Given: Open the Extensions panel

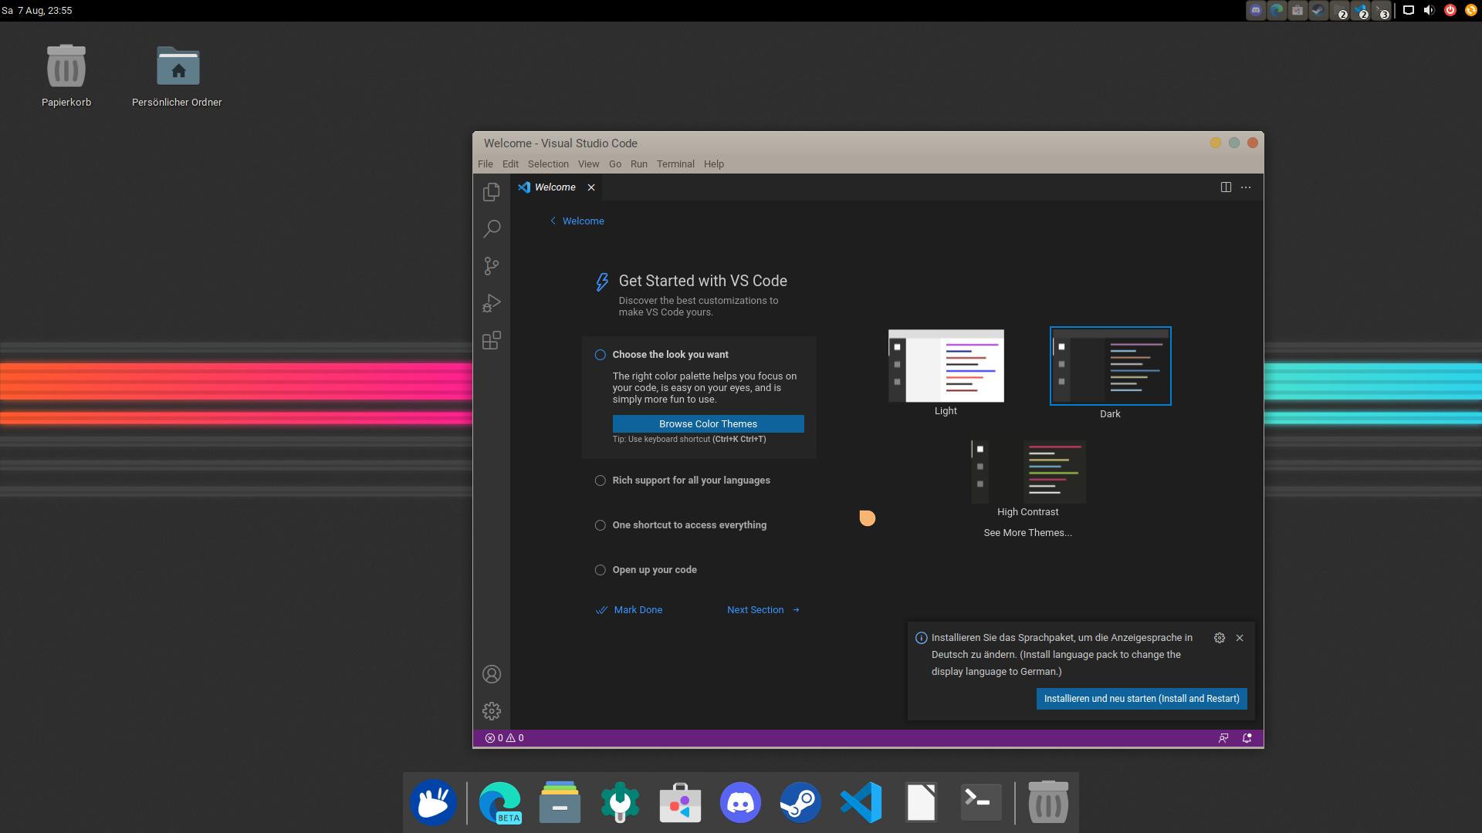Looking at the screenshot, I should coord(492,341).
